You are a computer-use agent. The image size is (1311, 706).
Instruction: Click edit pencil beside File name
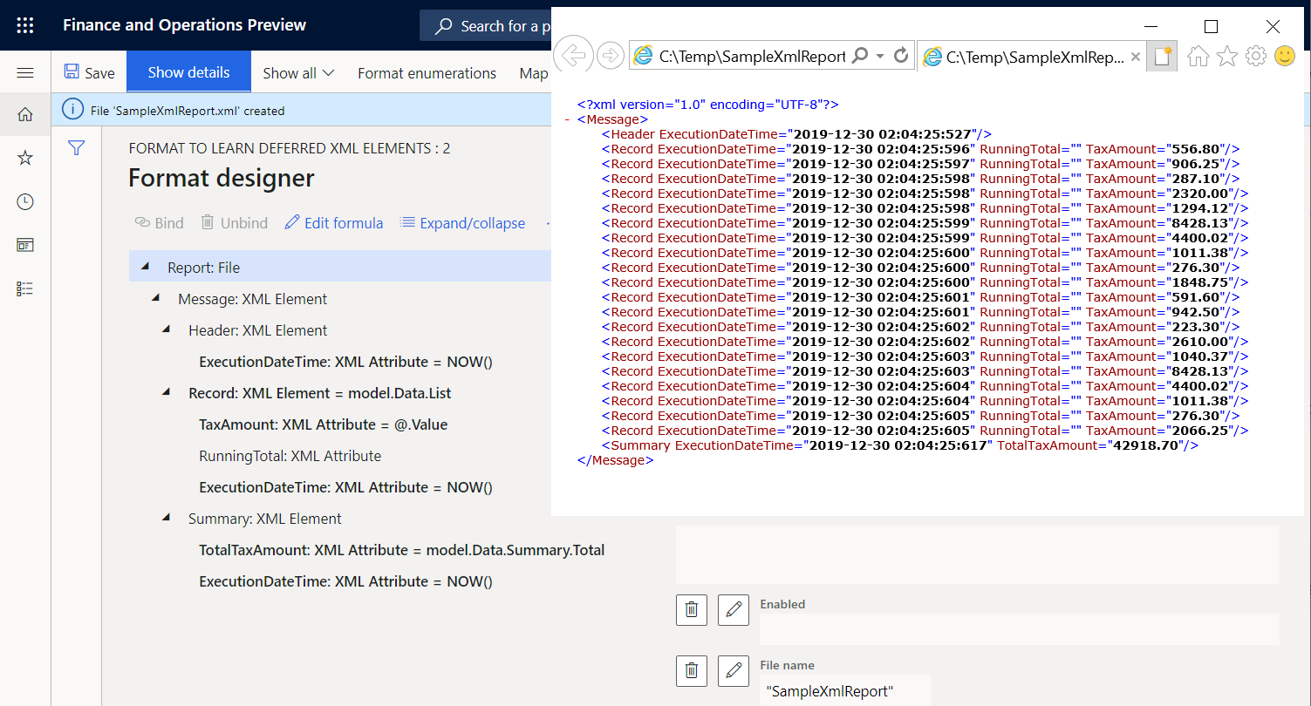point(734,670)
